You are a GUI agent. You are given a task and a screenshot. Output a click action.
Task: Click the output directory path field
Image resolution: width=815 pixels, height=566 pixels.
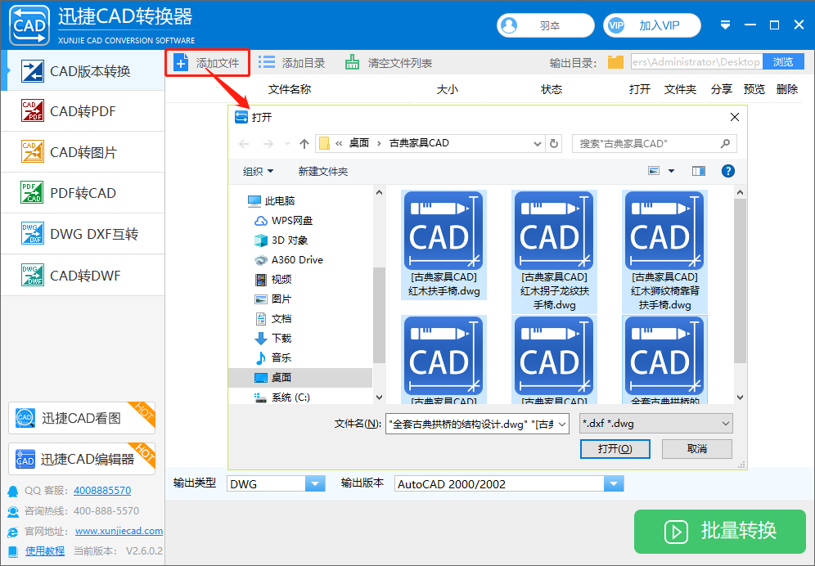click(696, 62)
